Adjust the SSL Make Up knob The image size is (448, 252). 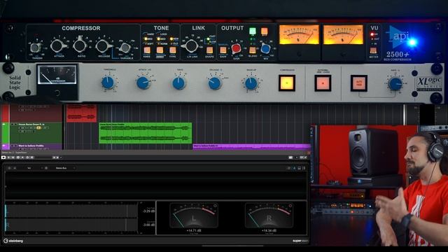click(x=251, y=83)
